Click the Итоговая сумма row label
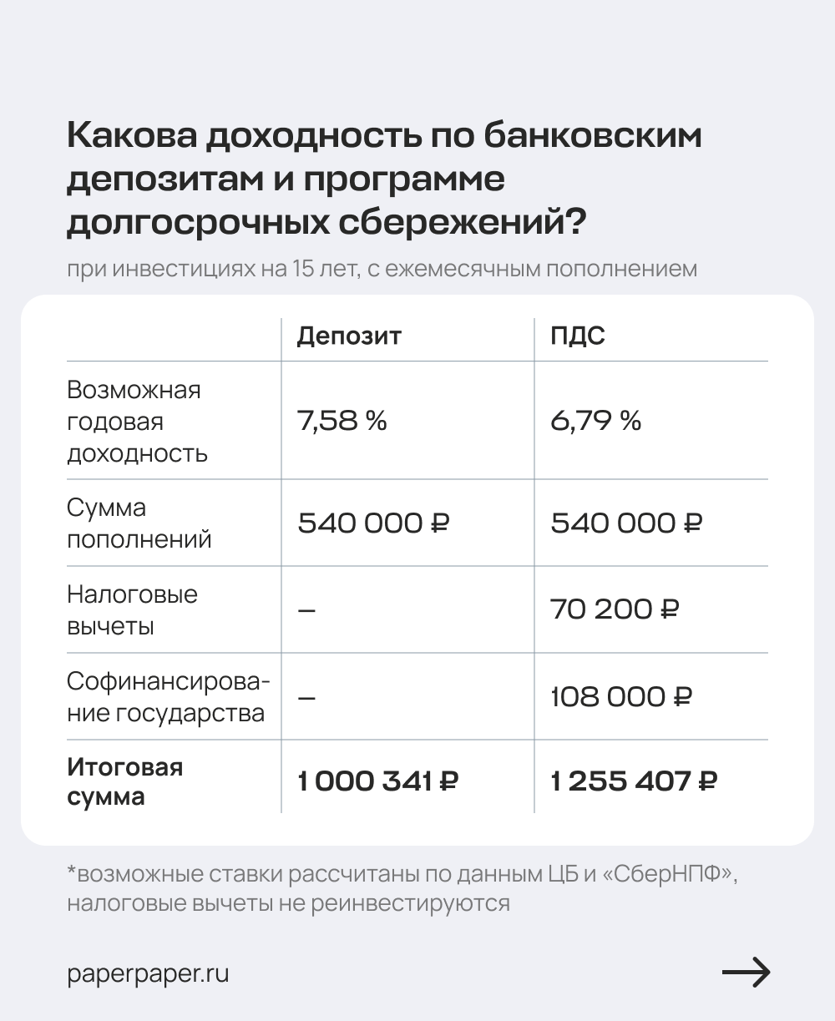Image resolution: width=835 pixels, height=1021 pixels. (x=124, y=781)
